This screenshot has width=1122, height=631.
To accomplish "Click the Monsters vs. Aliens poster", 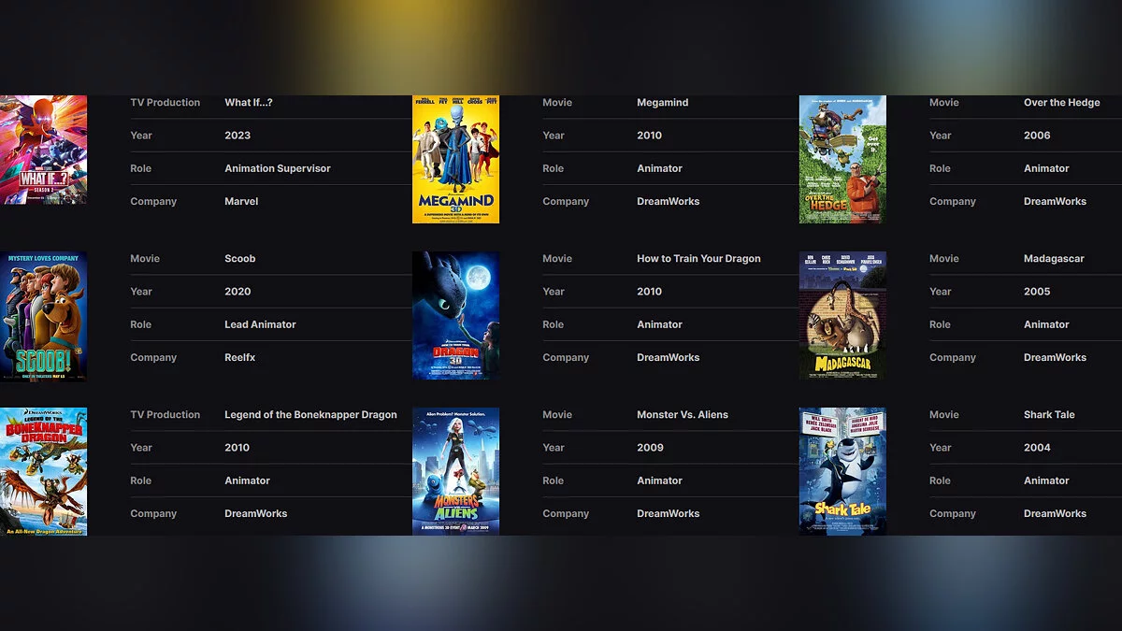I will 455,471.
